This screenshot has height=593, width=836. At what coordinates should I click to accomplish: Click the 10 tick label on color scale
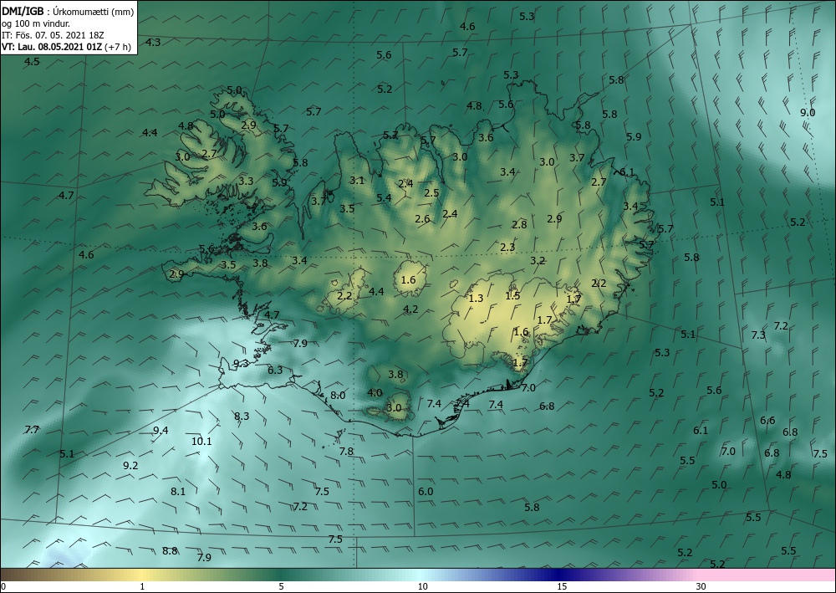coord(423,587)
